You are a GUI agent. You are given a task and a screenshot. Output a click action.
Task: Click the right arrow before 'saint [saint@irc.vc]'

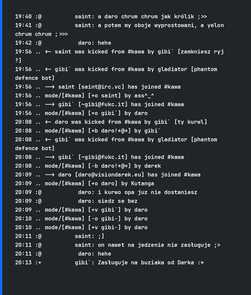click(50, 87)
